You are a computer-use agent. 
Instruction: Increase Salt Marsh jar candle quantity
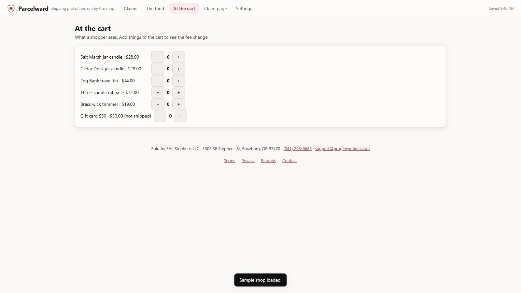[178, 57]
